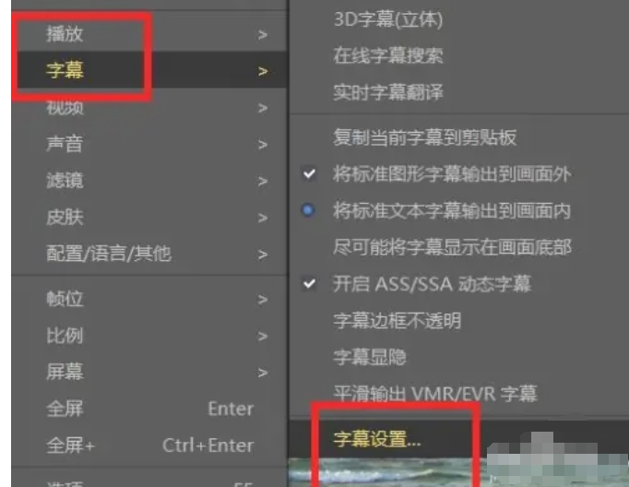Expand the 滤镜 submenu arrow
This screenshot has height=487, width=629.
point(263,181)
